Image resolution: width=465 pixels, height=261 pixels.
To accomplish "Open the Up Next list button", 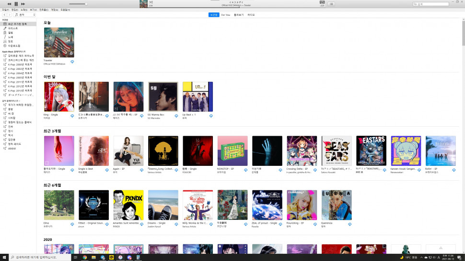I will point(331,4).
